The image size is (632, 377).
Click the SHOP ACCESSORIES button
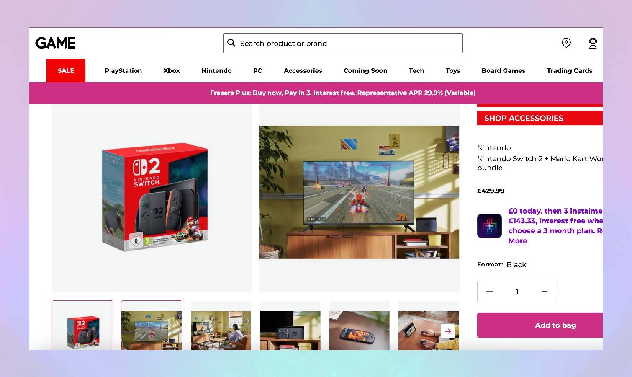click(x=540, y=118)
